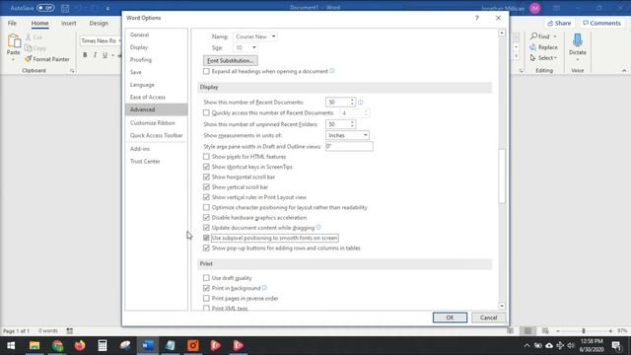
Task: Click the zoom slider in status bar
Action: pos(584,331)
